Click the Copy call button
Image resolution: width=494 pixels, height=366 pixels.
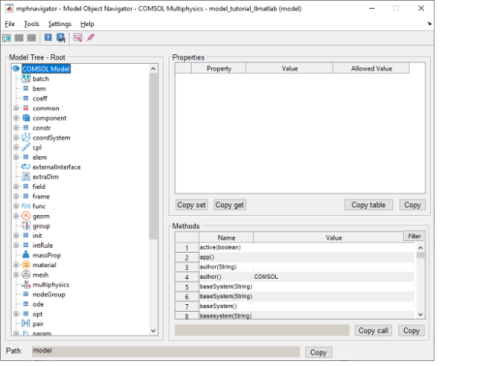373,330
